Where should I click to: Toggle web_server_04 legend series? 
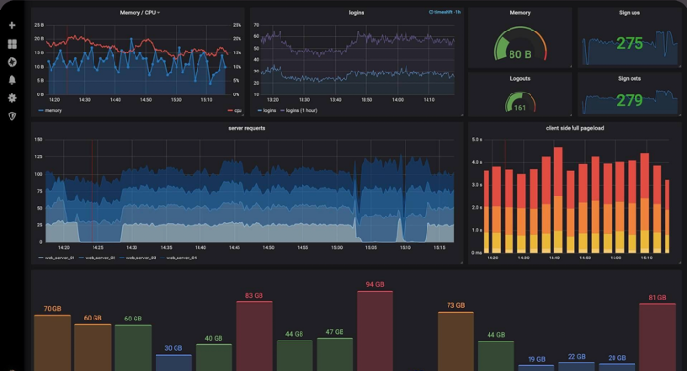178,258
